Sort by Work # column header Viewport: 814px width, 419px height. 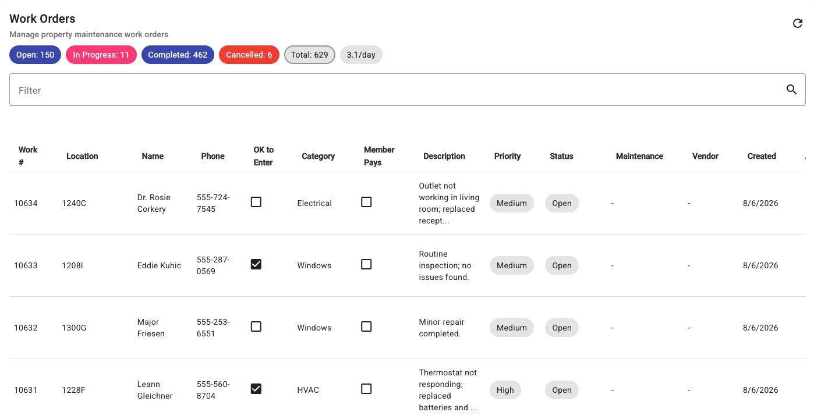[27, 156]
